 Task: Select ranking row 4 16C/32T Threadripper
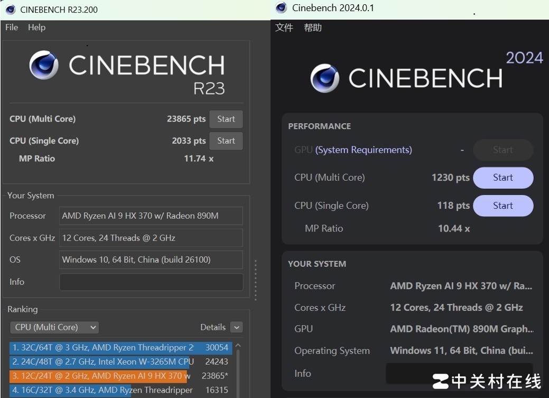(x=121, y=390)
